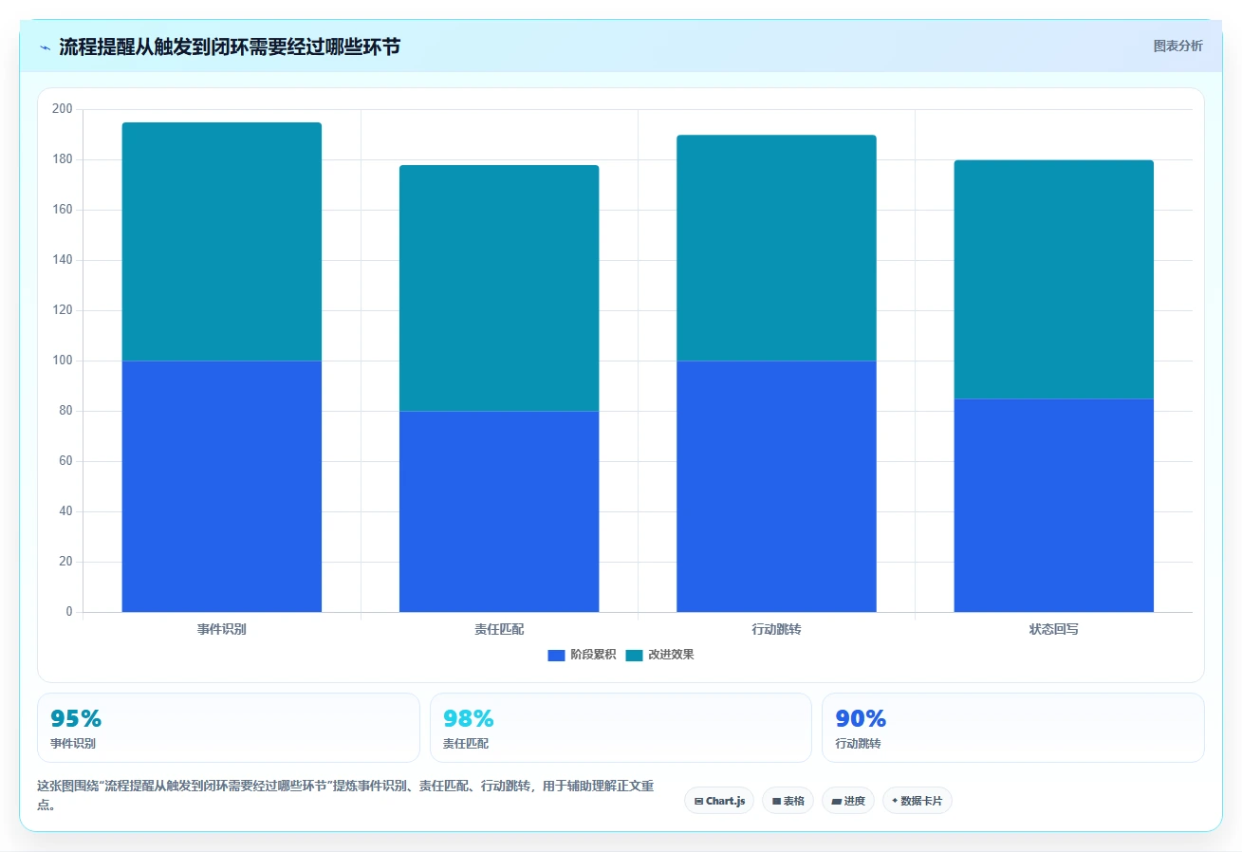Click the teal 状态回写 bar segment

pyautogui.click(x=1054, y=280)
